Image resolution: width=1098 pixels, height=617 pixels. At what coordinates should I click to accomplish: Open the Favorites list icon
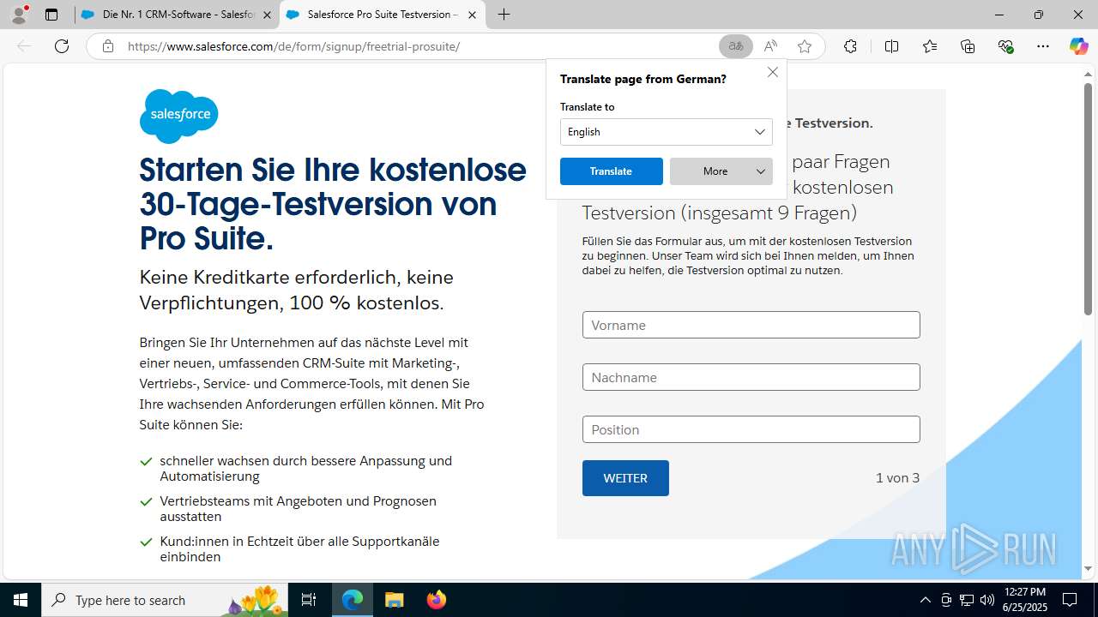point(930,46)
